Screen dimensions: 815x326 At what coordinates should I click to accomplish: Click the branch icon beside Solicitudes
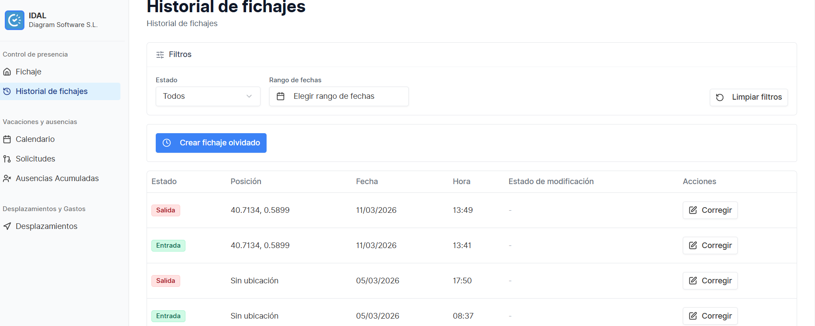7,159
